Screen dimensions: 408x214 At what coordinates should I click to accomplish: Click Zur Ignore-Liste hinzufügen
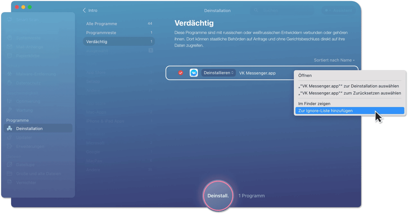tap(350, 110)
